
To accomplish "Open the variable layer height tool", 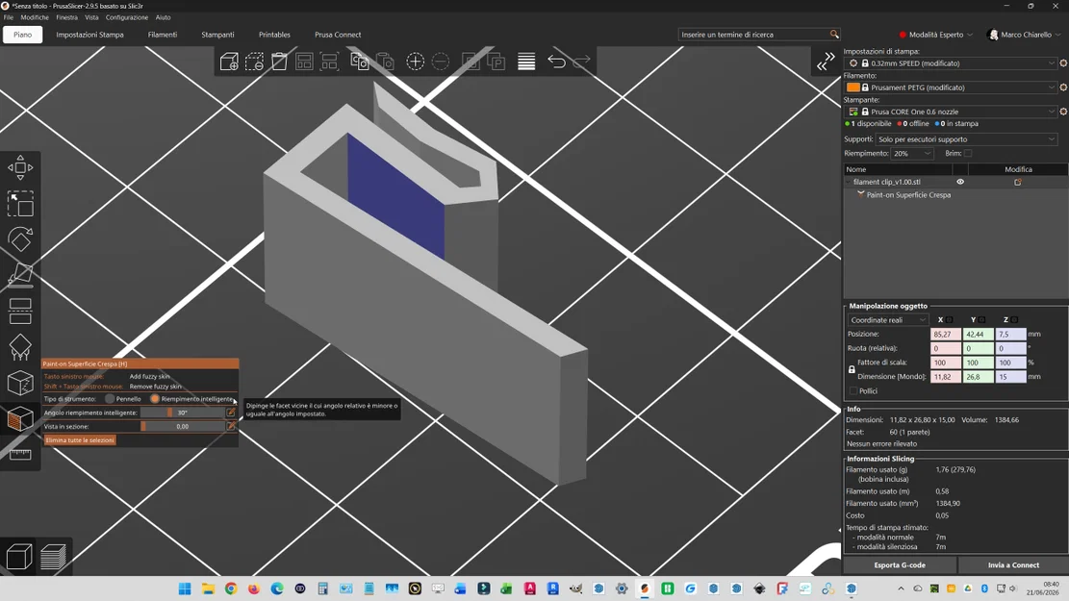I will tap(526, 62).
